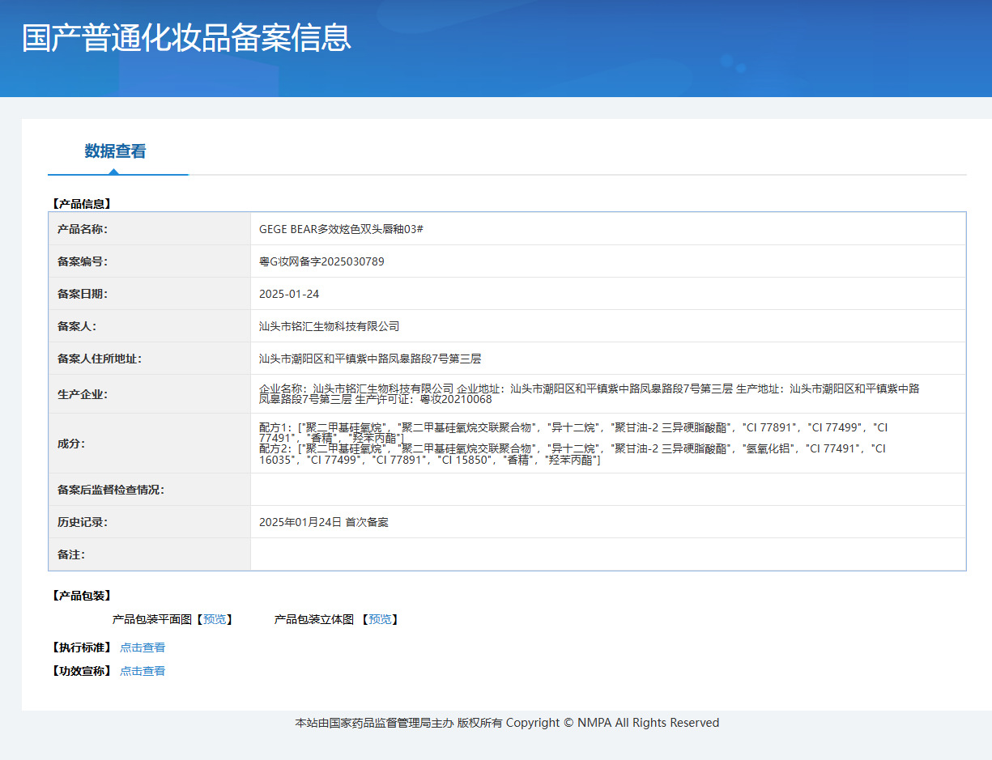
Task: Click the NMPA copyright footer text
Action: click(507, 723)
